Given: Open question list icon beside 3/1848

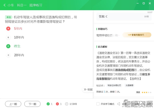Looking at the screenshot, I should click(x=66, y=104).
